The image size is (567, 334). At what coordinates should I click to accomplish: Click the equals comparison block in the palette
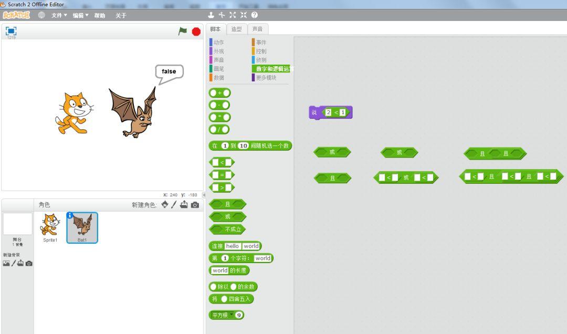tap(222, 175)
